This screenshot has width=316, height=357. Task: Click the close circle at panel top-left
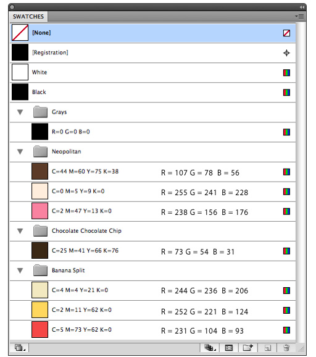pyautogui.click(x=12, y=7)
